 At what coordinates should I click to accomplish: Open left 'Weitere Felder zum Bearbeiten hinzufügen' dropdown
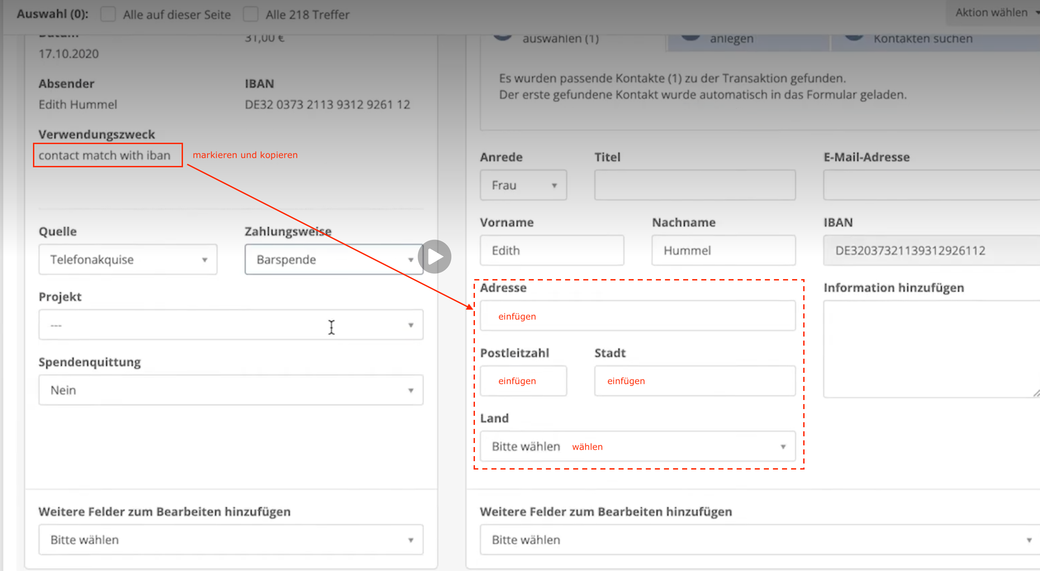coord(230,539)
